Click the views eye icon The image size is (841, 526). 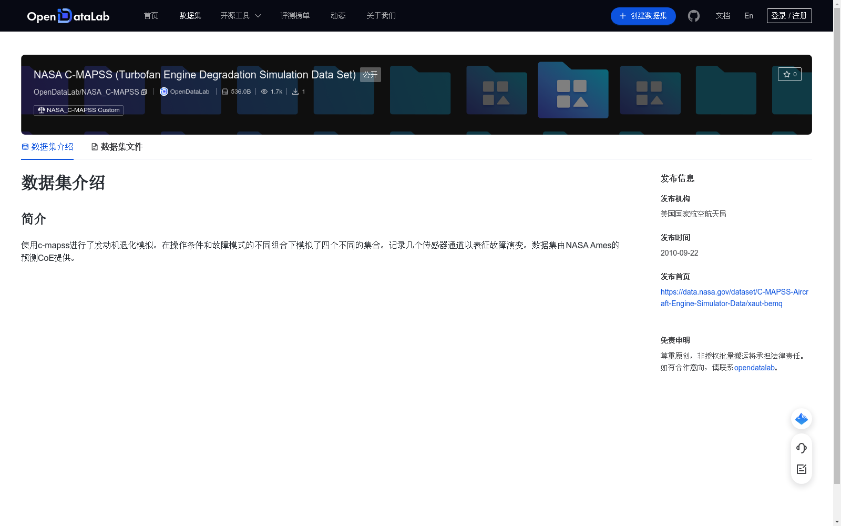click(264, 92)
